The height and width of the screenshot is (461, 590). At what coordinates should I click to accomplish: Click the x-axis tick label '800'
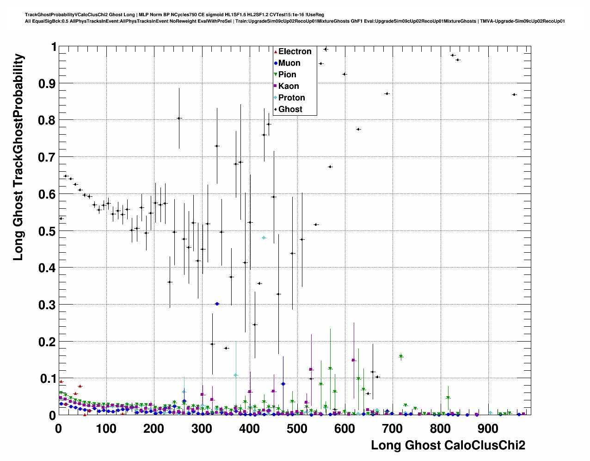[440, 429]
